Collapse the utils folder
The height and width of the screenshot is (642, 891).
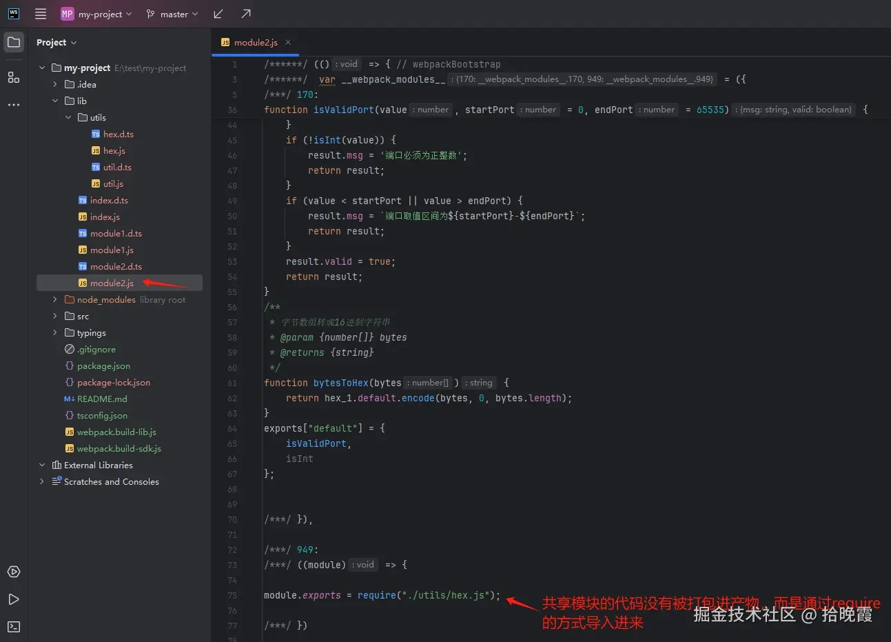68,117
